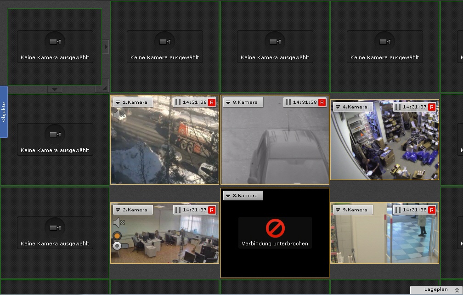Click the 'Verbindung unterbrochen' message
This screenshot has height=295, width=463.
point(275,244)
